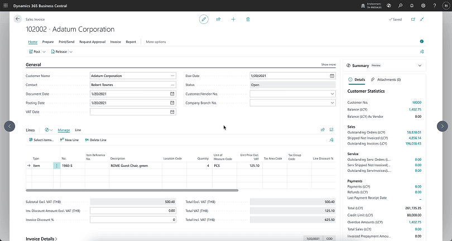Viewport: 452px width, 241px height.
Task: Click Manage in Lines section
Action: [64, 130]
